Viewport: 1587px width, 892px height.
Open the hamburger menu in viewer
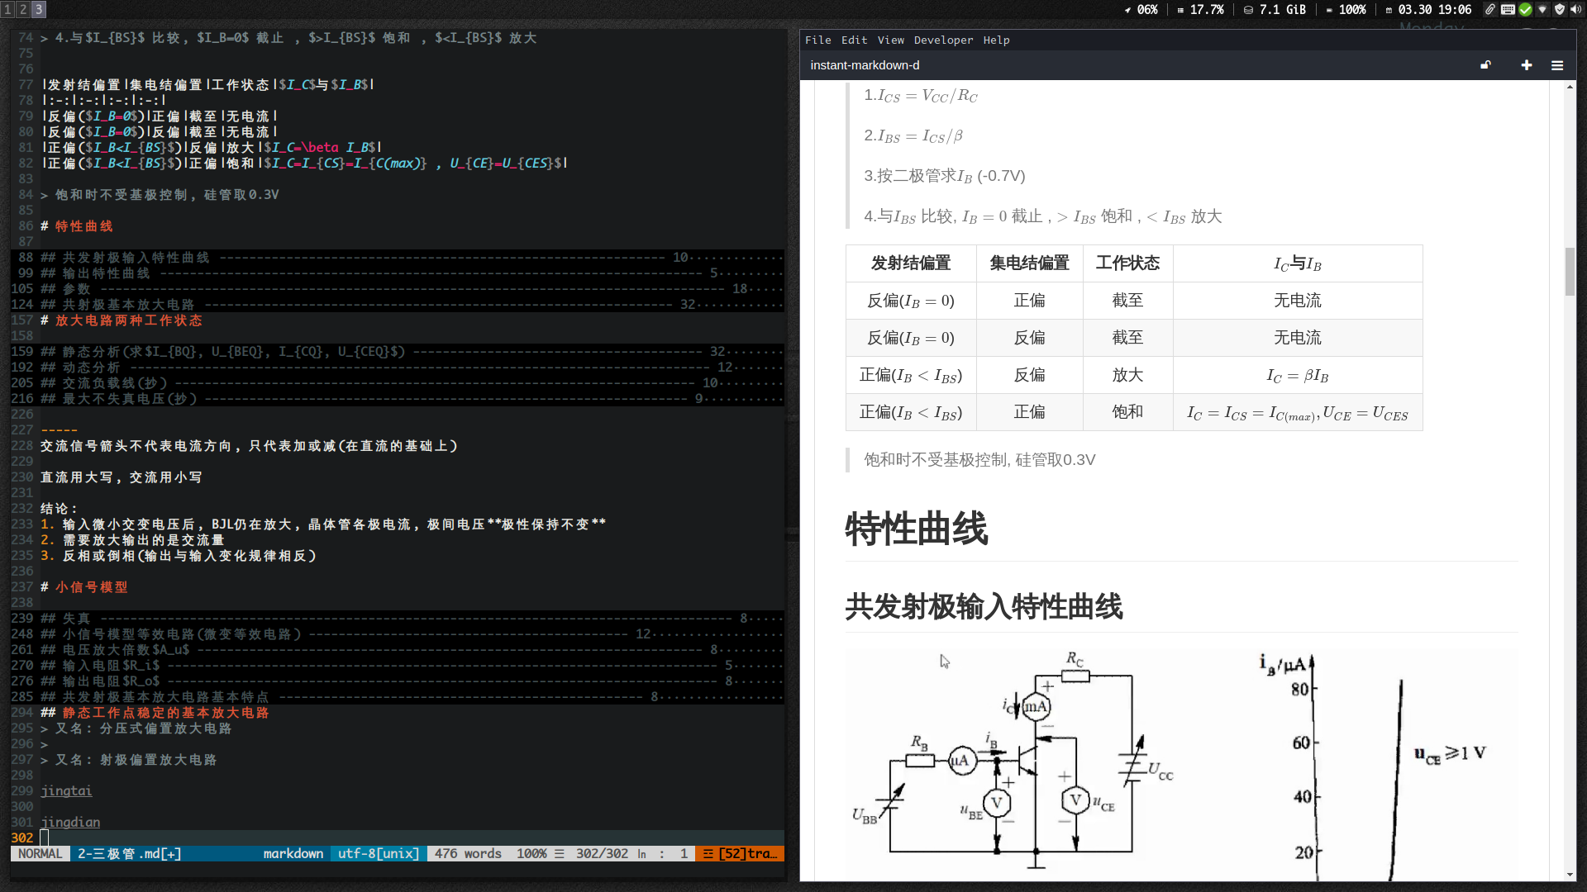pos(1557,65)
